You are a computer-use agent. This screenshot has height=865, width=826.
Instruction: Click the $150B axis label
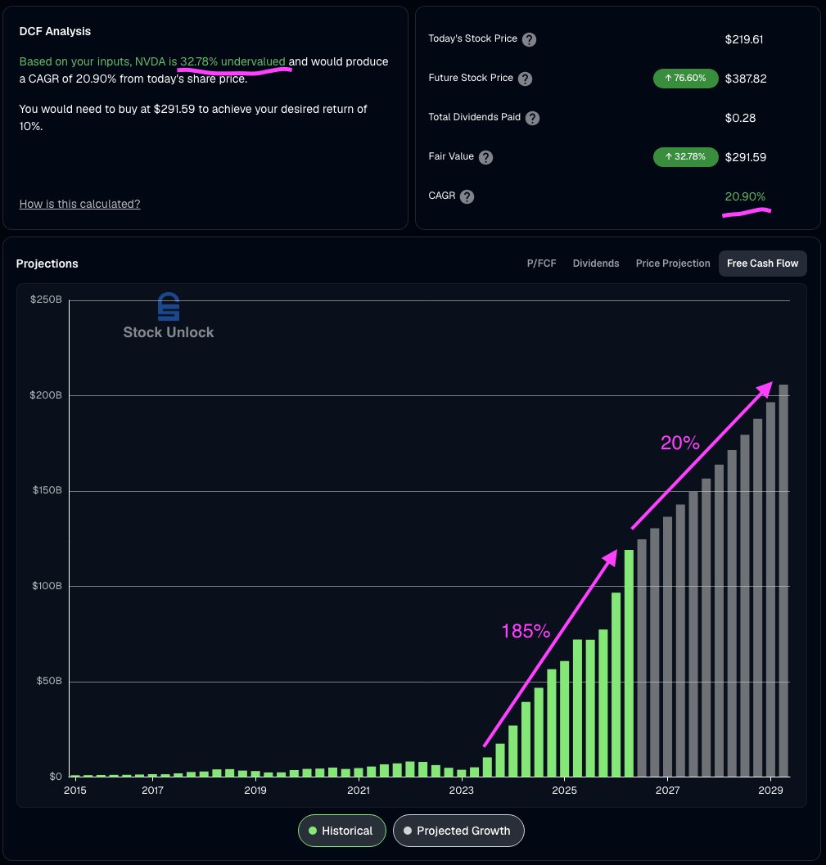pos(47,490)
